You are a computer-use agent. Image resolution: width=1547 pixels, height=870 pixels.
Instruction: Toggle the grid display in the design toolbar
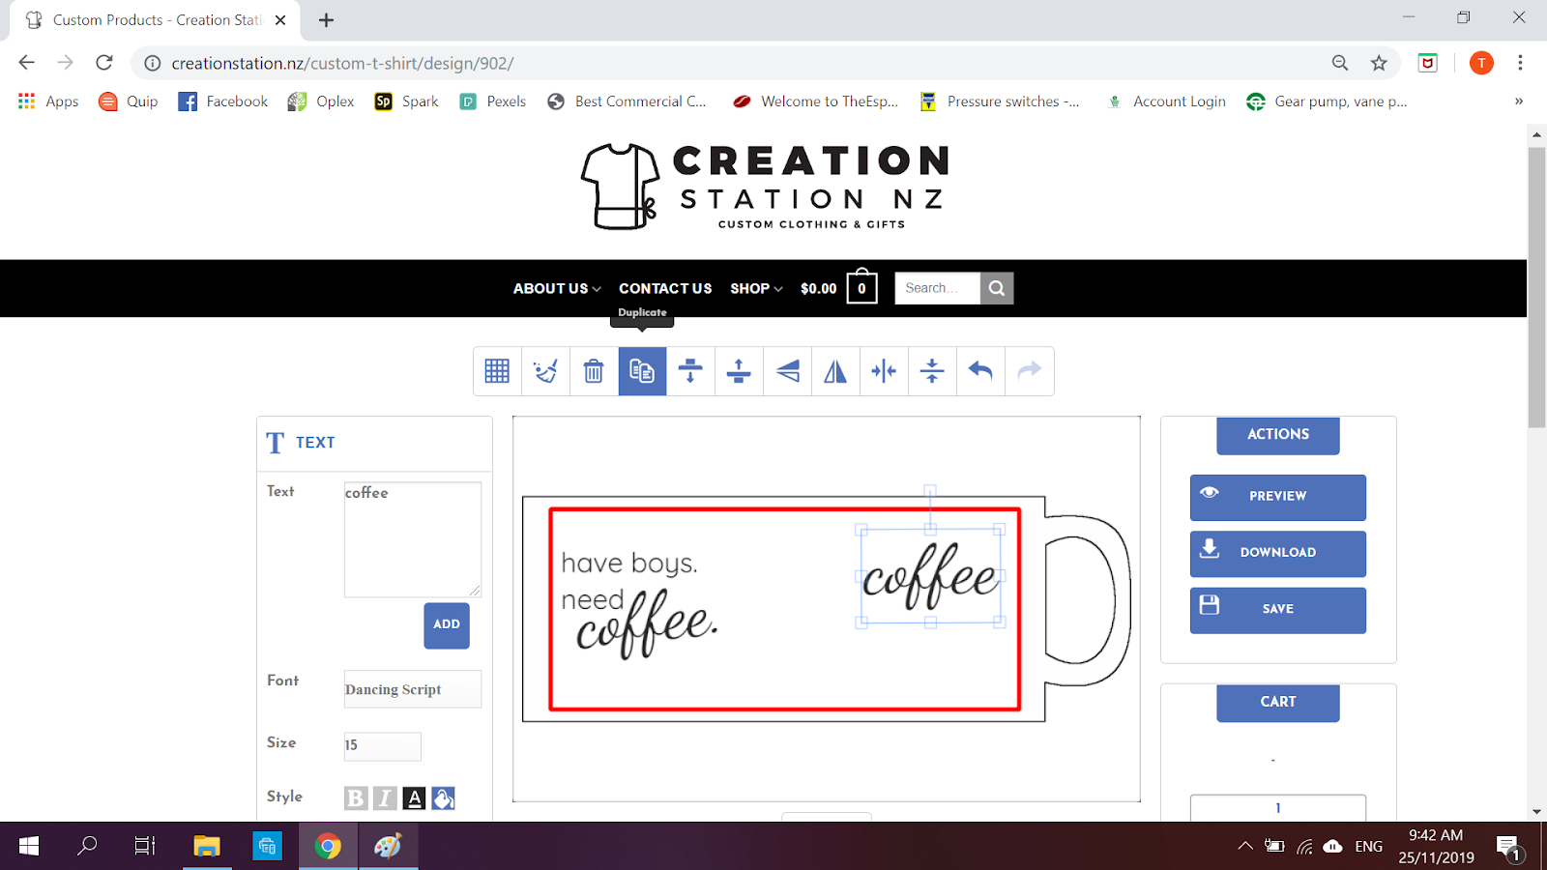497,371
